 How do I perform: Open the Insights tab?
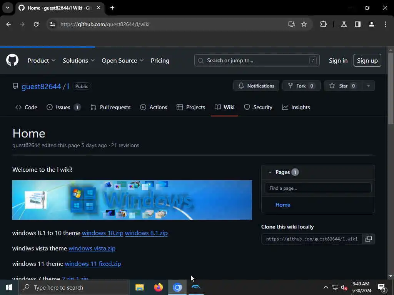tap(296, 108)
